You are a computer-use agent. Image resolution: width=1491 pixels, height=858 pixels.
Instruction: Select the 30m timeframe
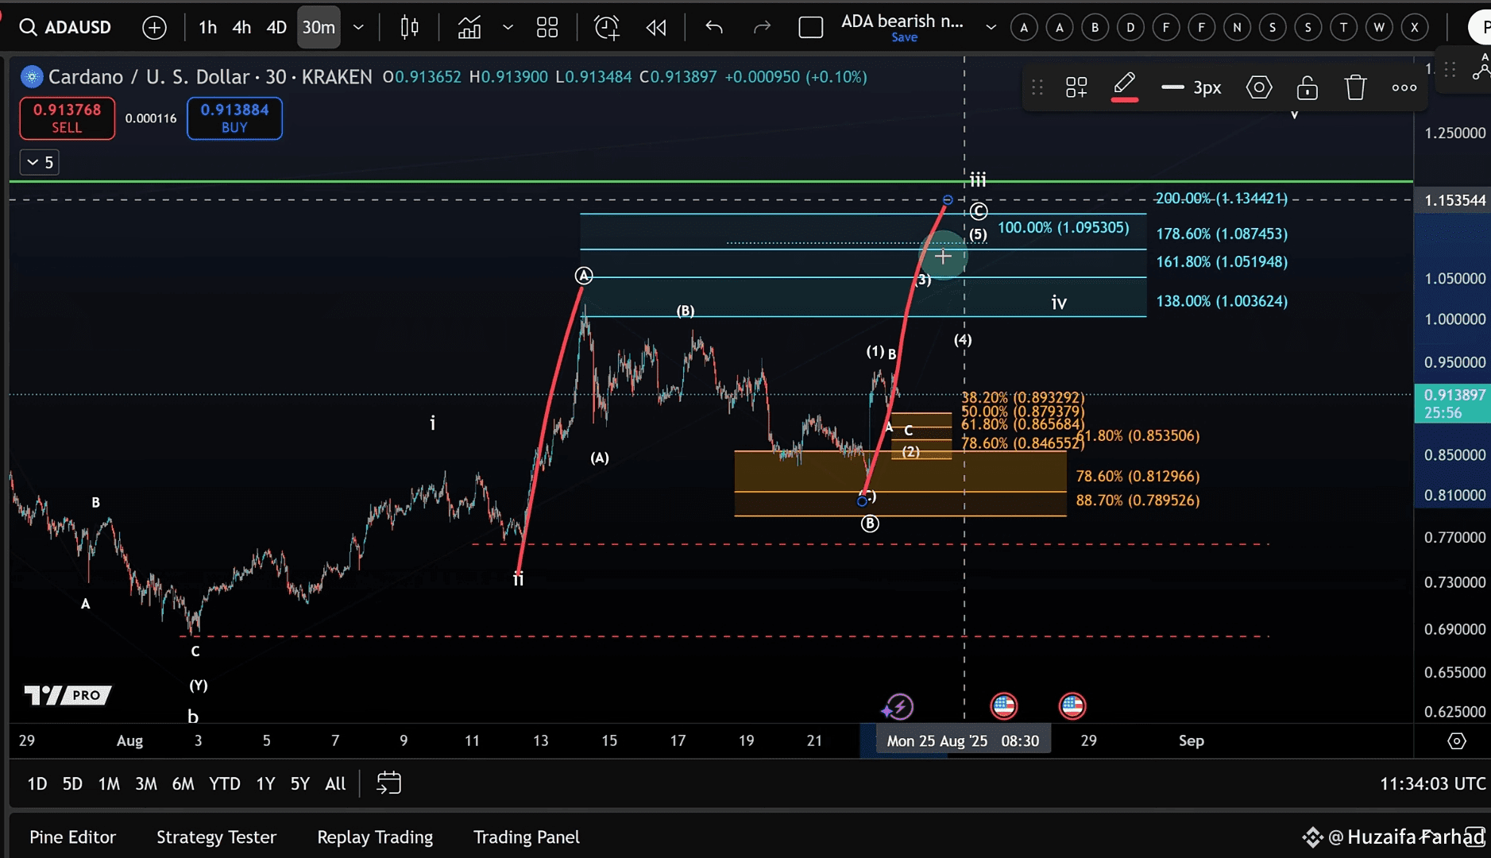[319, 28]
